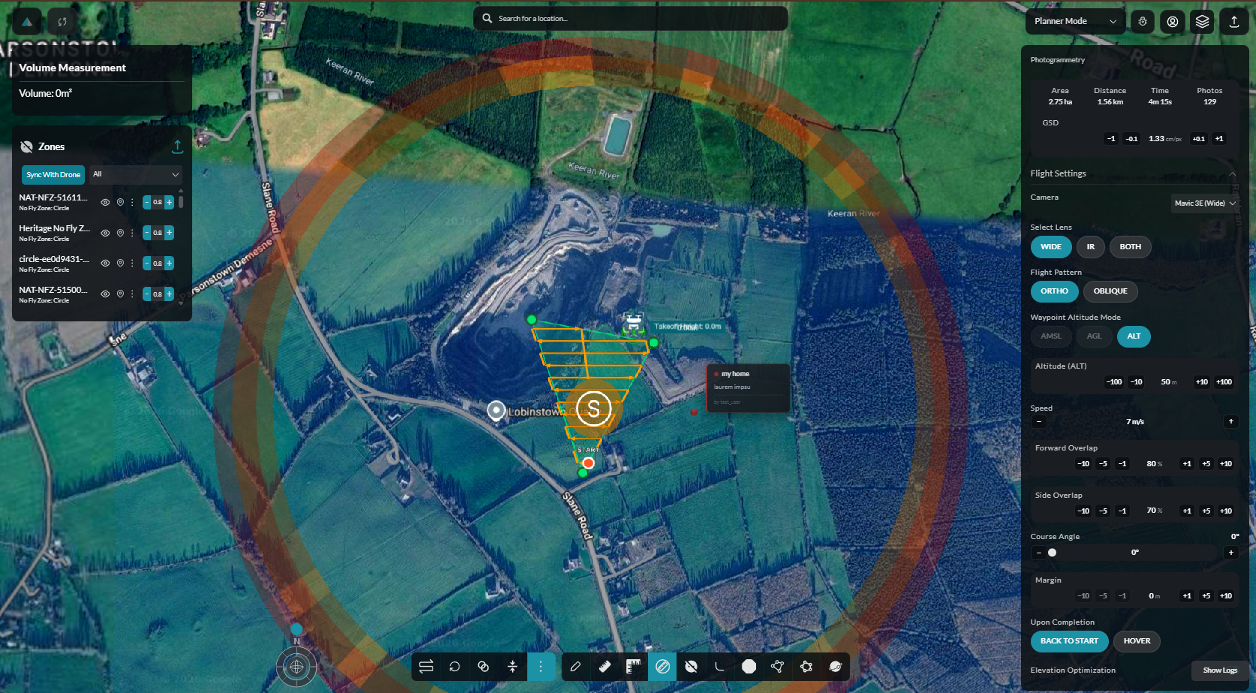This screenshot has width=1256, height=693.
Task: Click the Zones upload arrow icon
Action: point(177,146)
